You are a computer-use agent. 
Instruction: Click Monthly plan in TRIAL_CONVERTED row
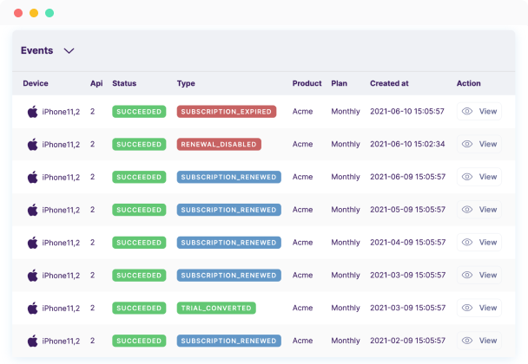click(346, 309)
